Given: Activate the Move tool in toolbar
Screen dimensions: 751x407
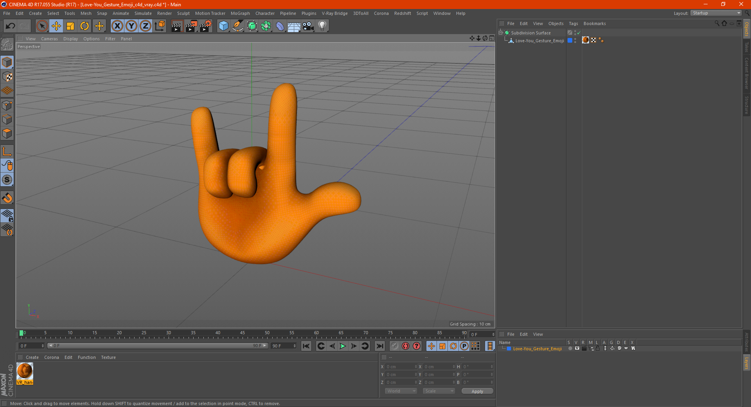Looking at the screenshot, I should click(x=56, y=26).
